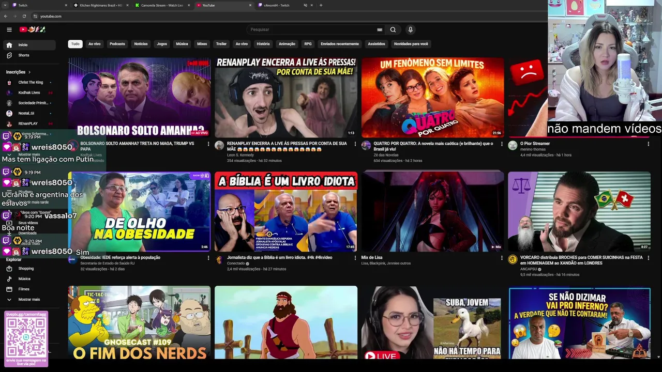The height and width of the screenshot is (372, 662).
Task: Select the Tudo filter chip
Action: tap(76, 44)
